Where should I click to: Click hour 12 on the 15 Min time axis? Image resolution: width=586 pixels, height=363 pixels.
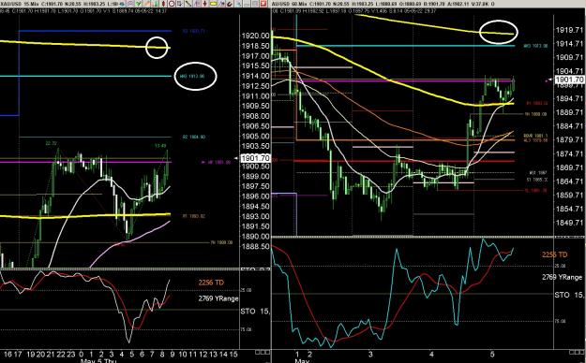[203, 354]
